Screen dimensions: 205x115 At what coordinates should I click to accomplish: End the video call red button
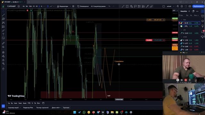pos(186,80)
